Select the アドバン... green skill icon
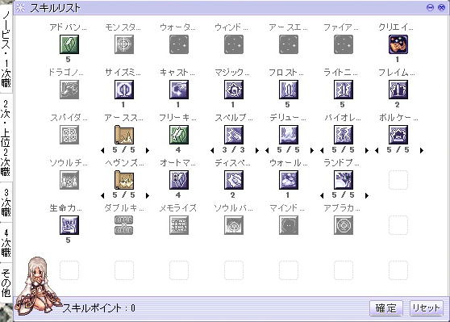 tap(69, 44)
